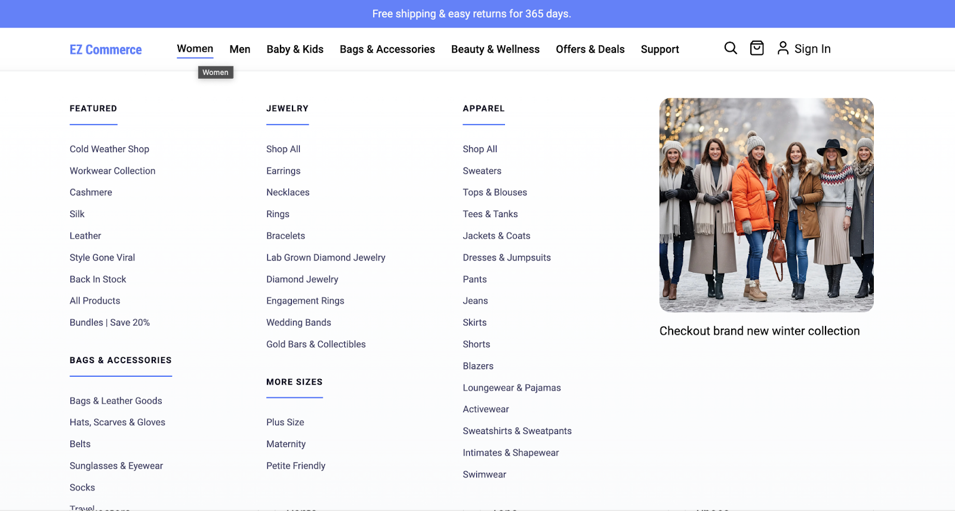Open Swimwear
Viewport: 955px width, 511px height.
click(x=484, y=475)
